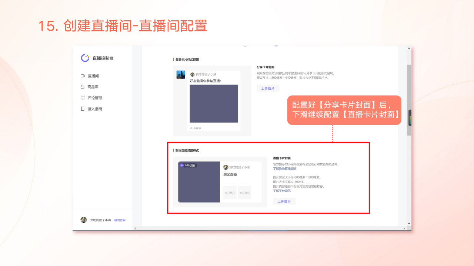Click the 直播控制台 title text
The image size is (474, 266).
pyautogui.click(x=103, y=58)
